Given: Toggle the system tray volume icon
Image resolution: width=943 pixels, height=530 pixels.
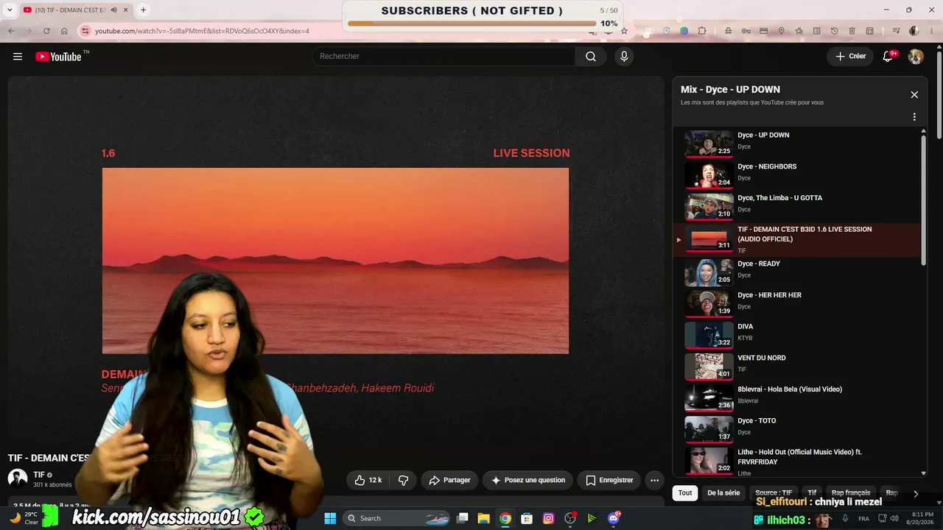Looking at the screenshot, I should [x=896, y=518].
